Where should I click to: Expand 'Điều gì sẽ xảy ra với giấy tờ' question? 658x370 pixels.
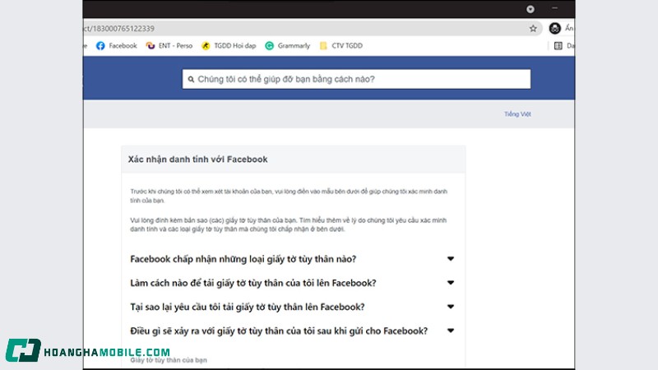[x=292, y=331]
